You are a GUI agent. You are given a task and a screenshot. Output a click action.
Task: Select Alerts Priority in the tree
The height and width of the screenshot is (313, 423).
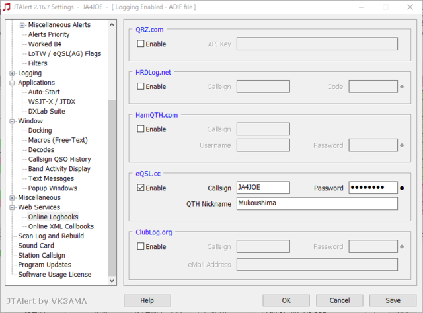49,34
